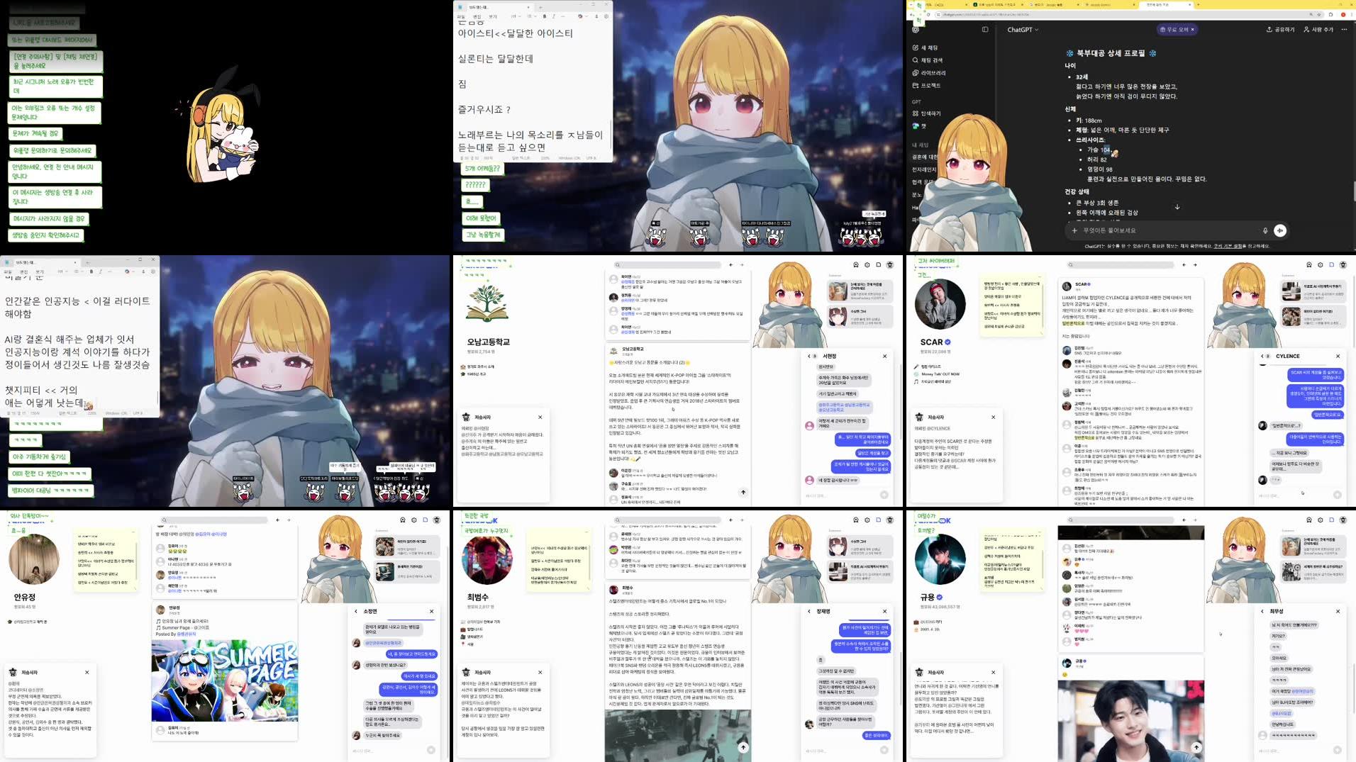Toggle bold formatting in Notepad
The height and width of the screenshot is (762, 1356).
545,16
